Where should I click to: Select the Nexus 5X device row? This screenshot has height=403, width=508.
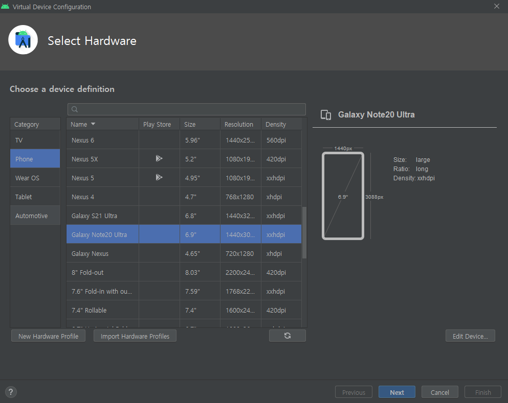[x=184, y=159]
